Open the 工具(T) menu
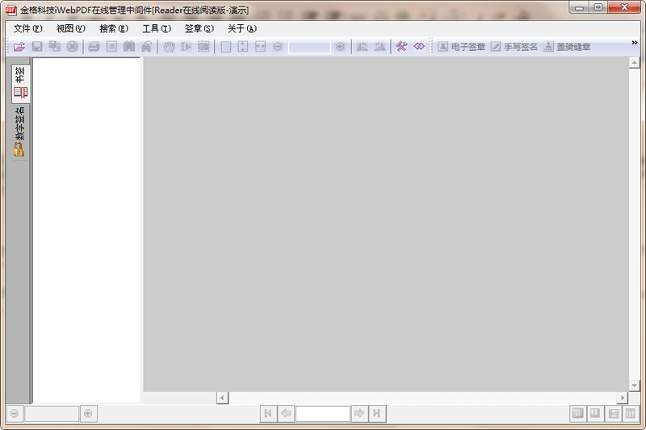This screenshot has height=430, width=646. 157,28
